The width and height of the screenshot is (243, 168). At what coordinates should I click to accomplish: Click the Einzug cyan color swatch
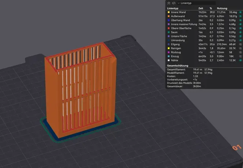click(x=169, y=56)
